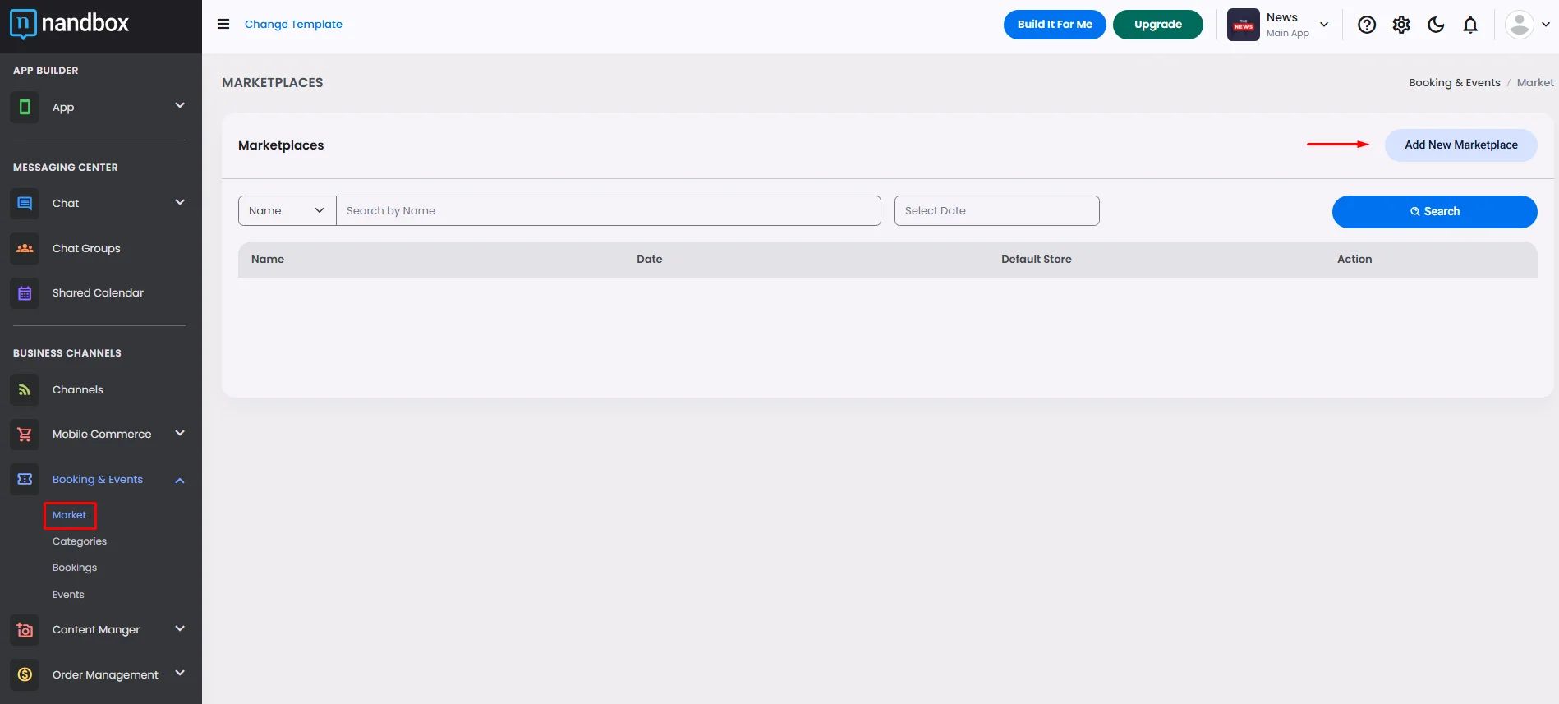
Task: Click Add New Marketplace button
Action: [x=1460, y=145]
